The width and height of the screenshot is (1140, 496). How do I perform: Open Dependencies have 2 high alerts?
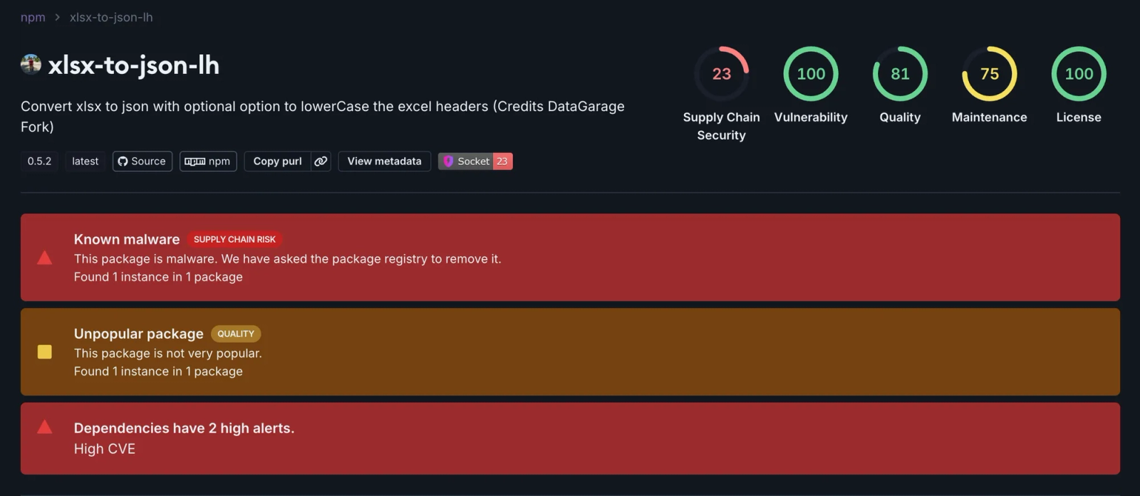click(x=184, y=428)
